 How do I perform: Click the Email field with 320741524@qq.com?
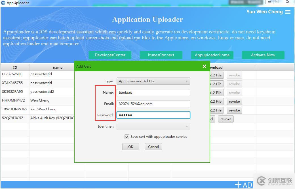point(153,104)
